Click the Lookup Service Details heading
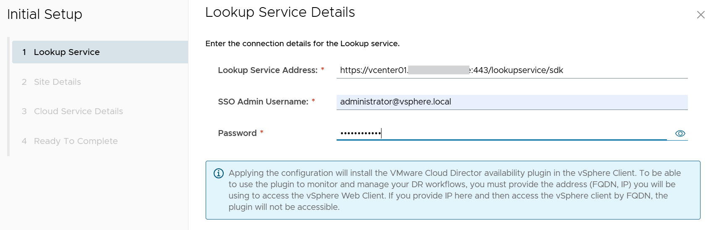 (280, 12)
